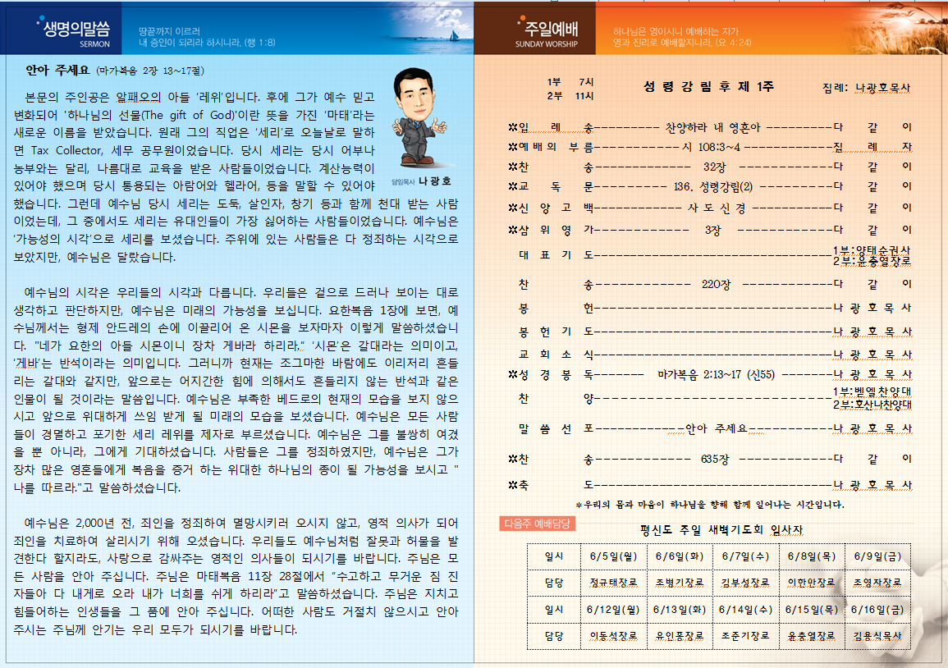Click the 다음주 예배담당 label

[537, 524]
